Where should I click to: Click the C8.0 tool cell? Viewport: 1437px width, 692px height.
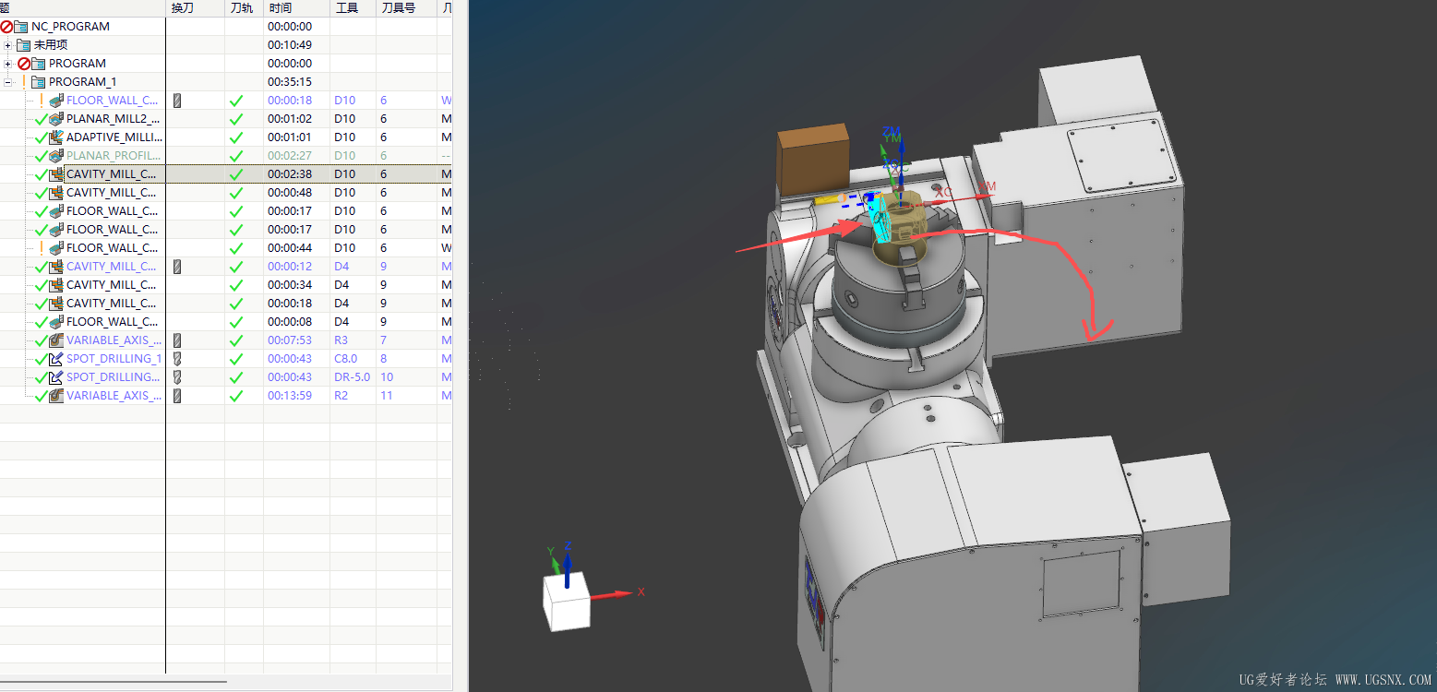pos(346,359)
